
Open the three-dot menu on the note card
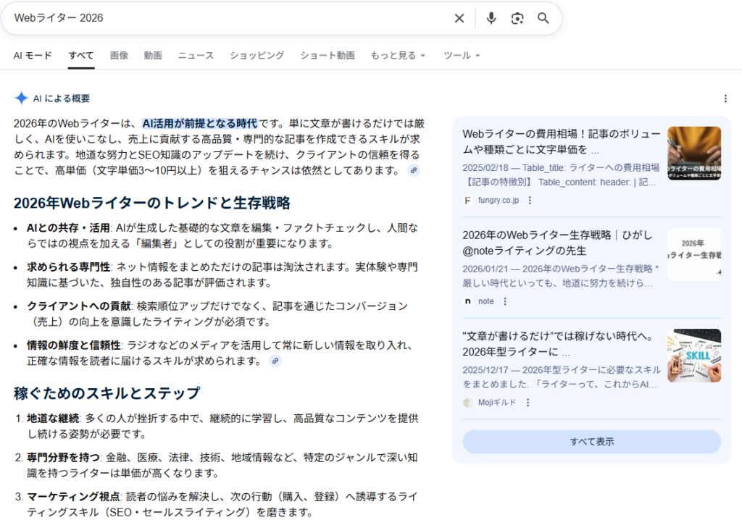[505, 301]
